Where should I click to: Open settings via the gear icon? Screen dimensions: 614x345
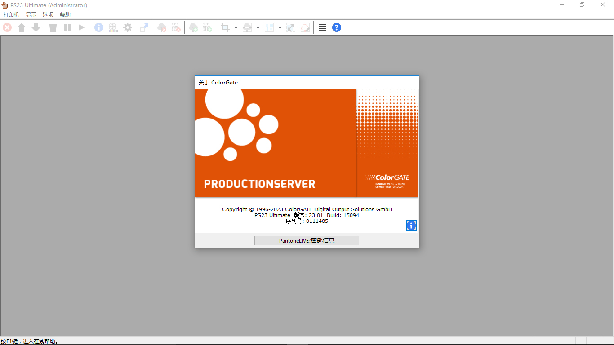[128, 27]
